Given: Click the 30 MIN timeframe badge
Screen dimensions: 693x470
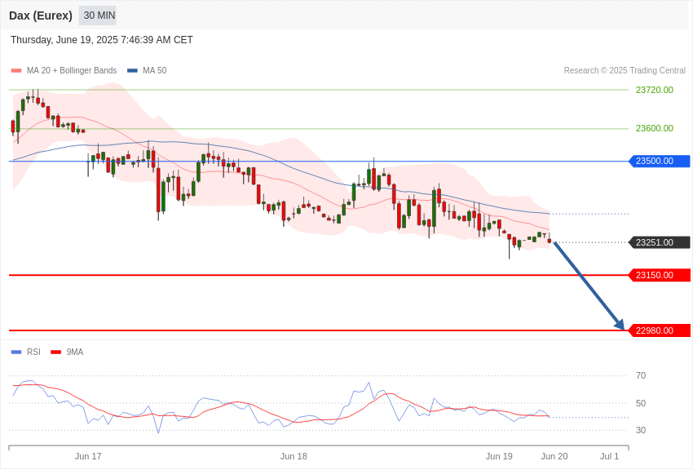Looking at the screenshot, I should tap(98, 16).
